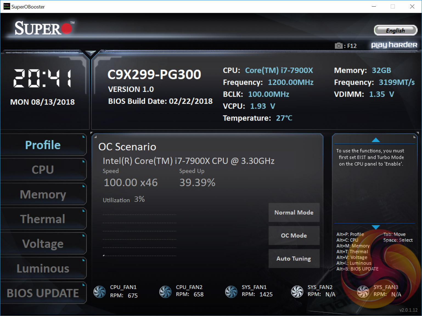Click the OC Scenario heading
Screen dimensions: 422x316
[127, 147]
